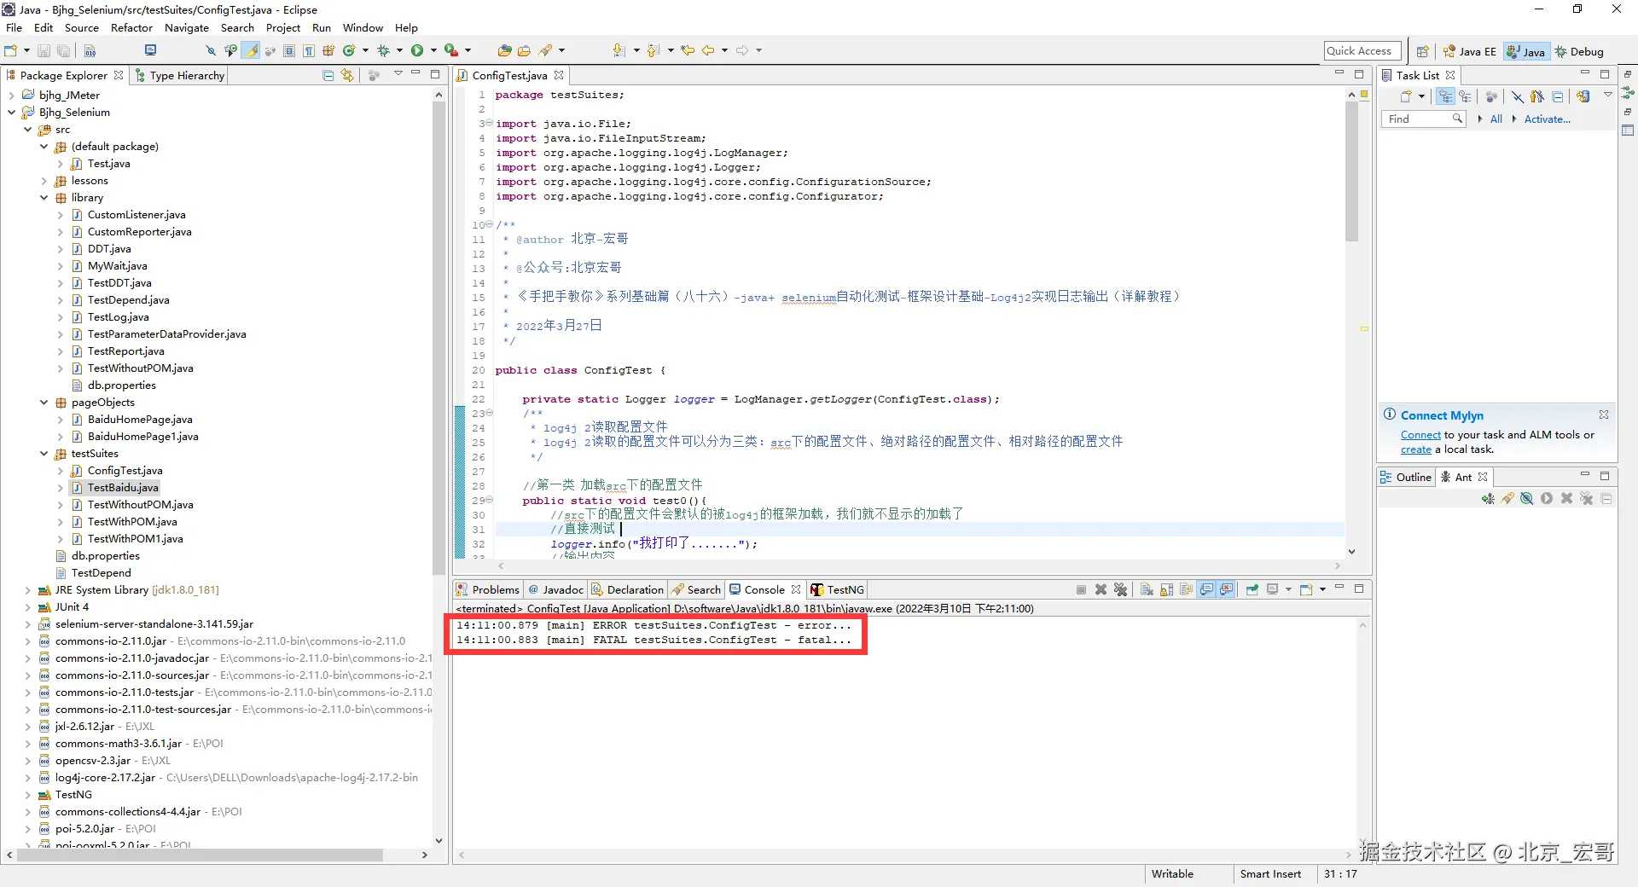1638x887 pixels.
Task: Open Debug button dropdown arrow
Action: click(x=399, y=50)
